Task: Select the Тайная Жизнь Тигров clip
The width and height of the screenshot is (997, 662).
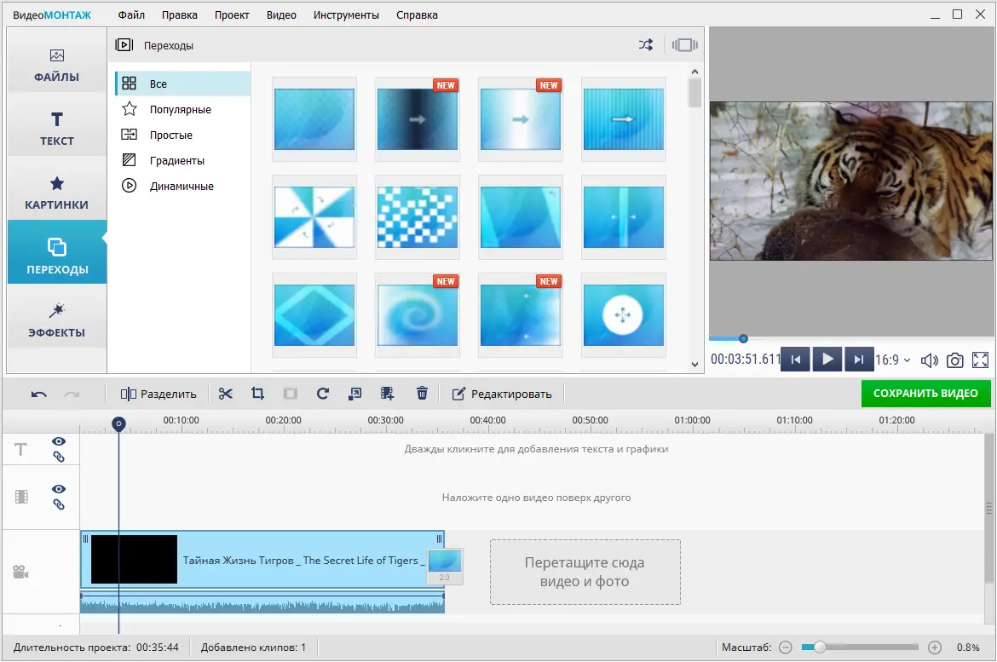Action: (262, 560)
